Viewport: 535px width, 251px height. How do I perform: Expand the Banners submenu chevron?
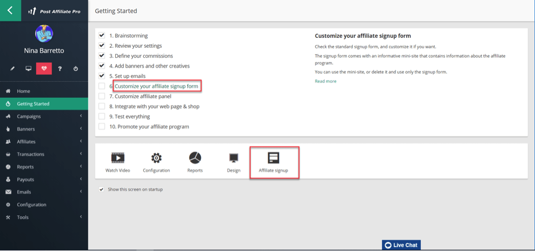[81, 129]
